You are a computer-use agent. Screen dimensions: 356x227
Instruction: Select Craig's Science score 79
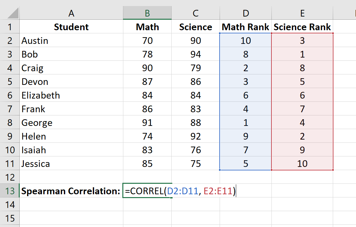pos(196,68)
